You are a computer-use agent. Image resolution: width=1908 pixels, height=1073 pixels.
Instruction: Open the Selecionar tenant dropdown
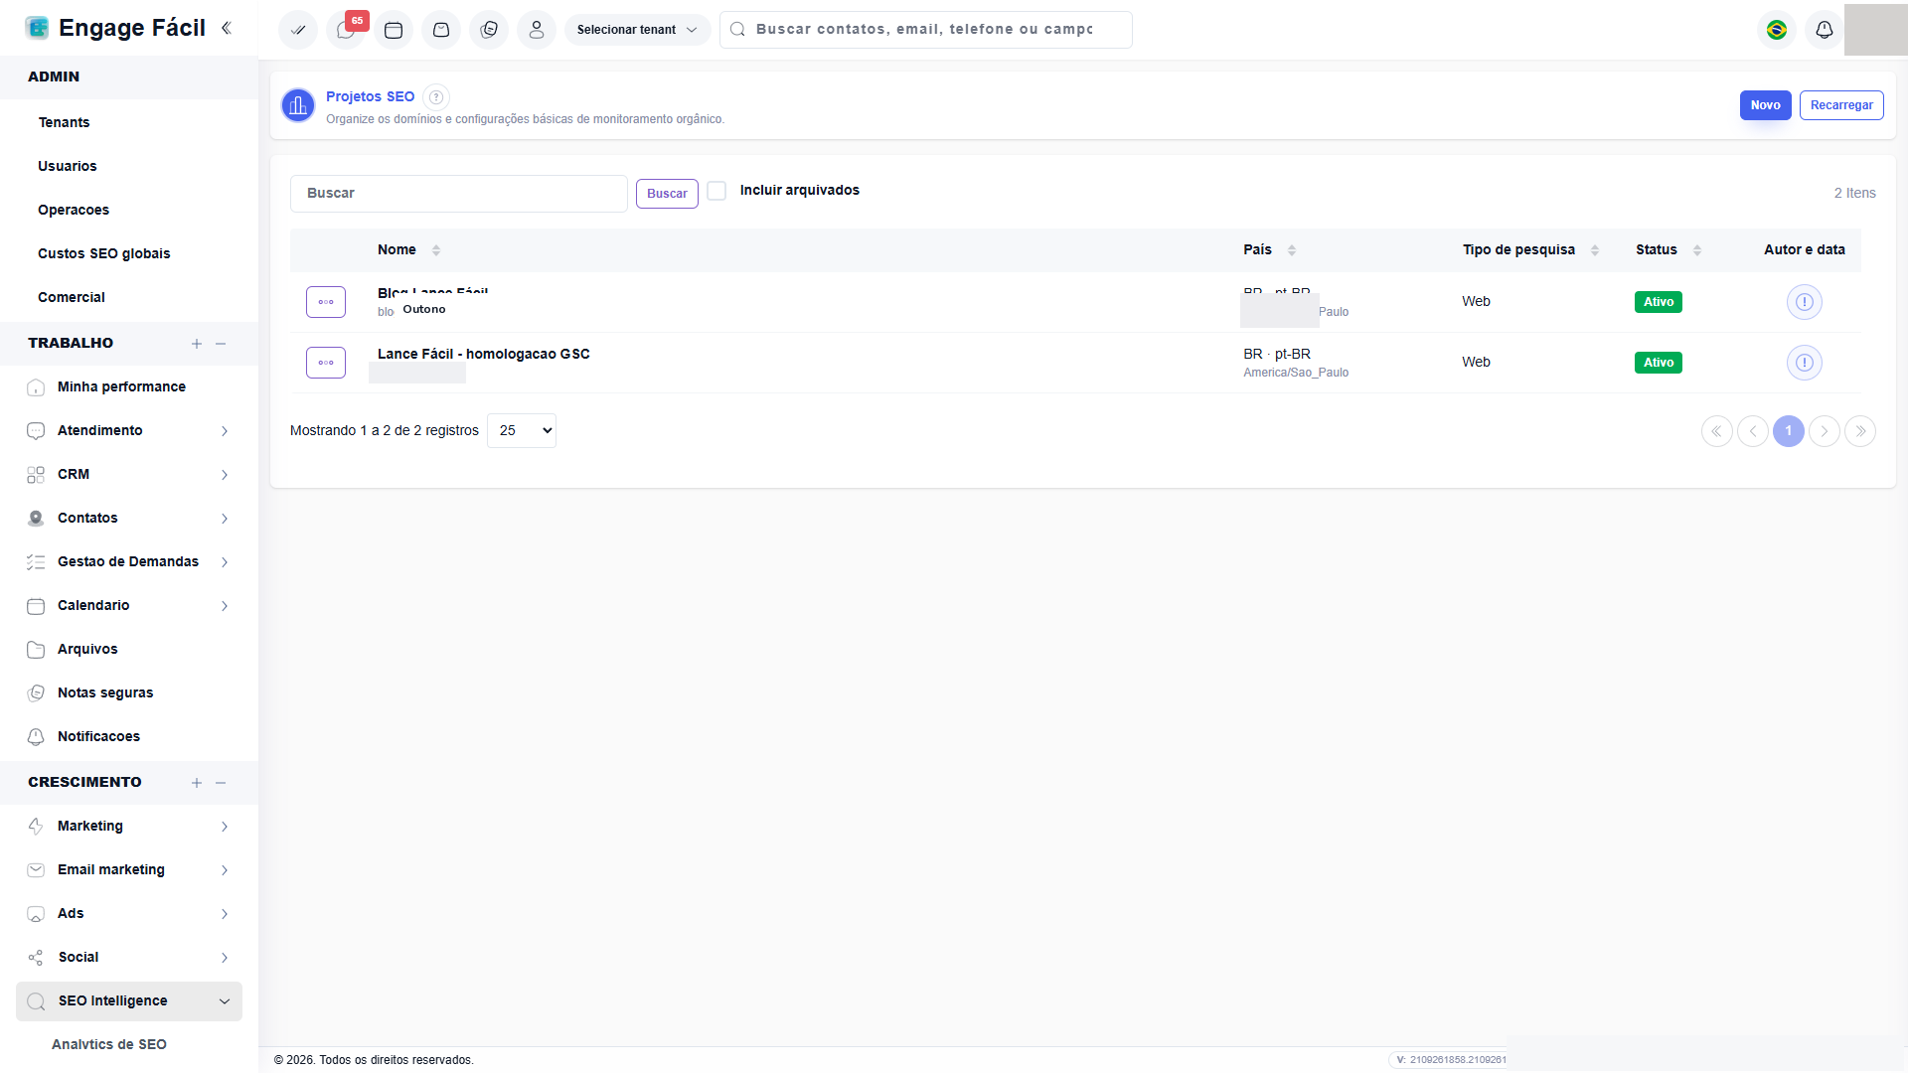pyautogui.click(x=637, y=30)
